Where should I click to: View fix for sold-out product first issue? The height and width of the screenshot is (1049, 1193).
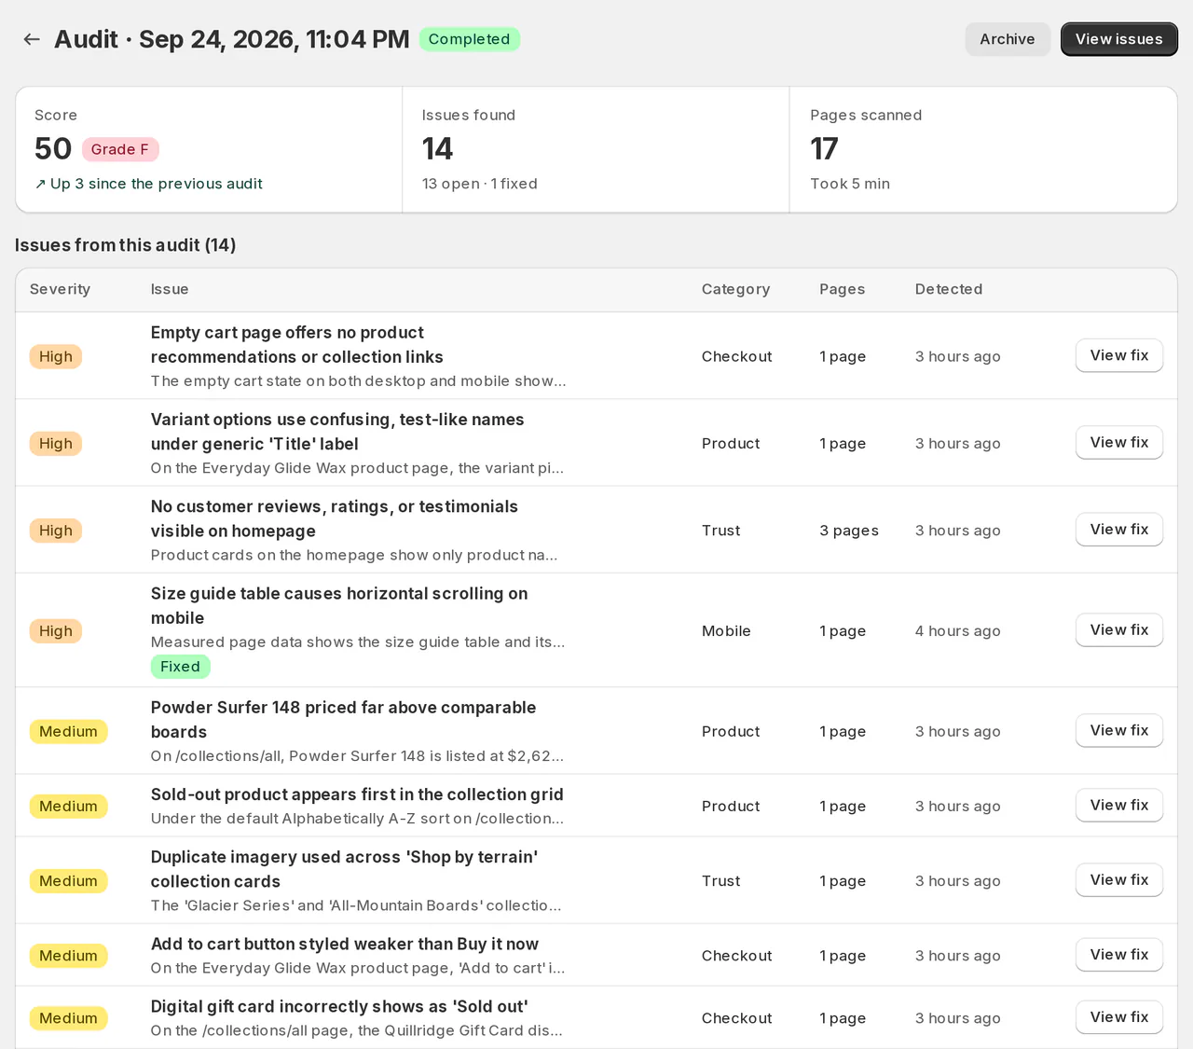[1119, 805]
